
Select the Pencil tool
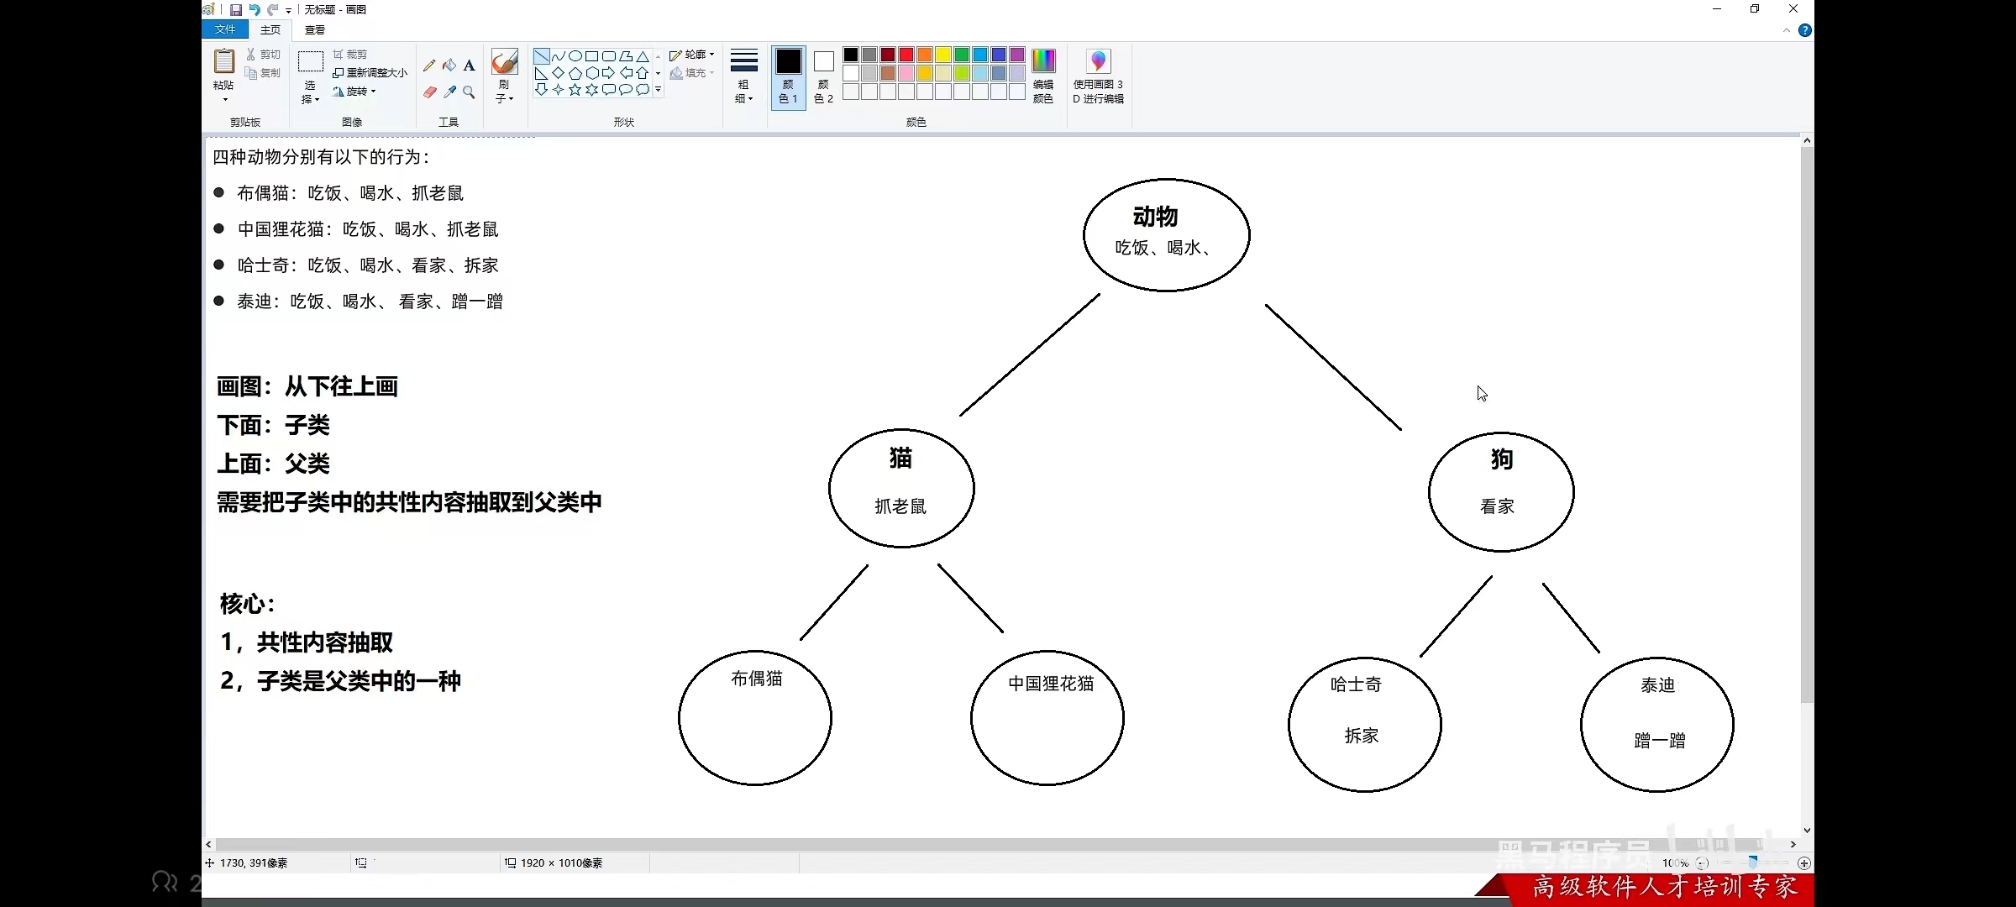429,66
